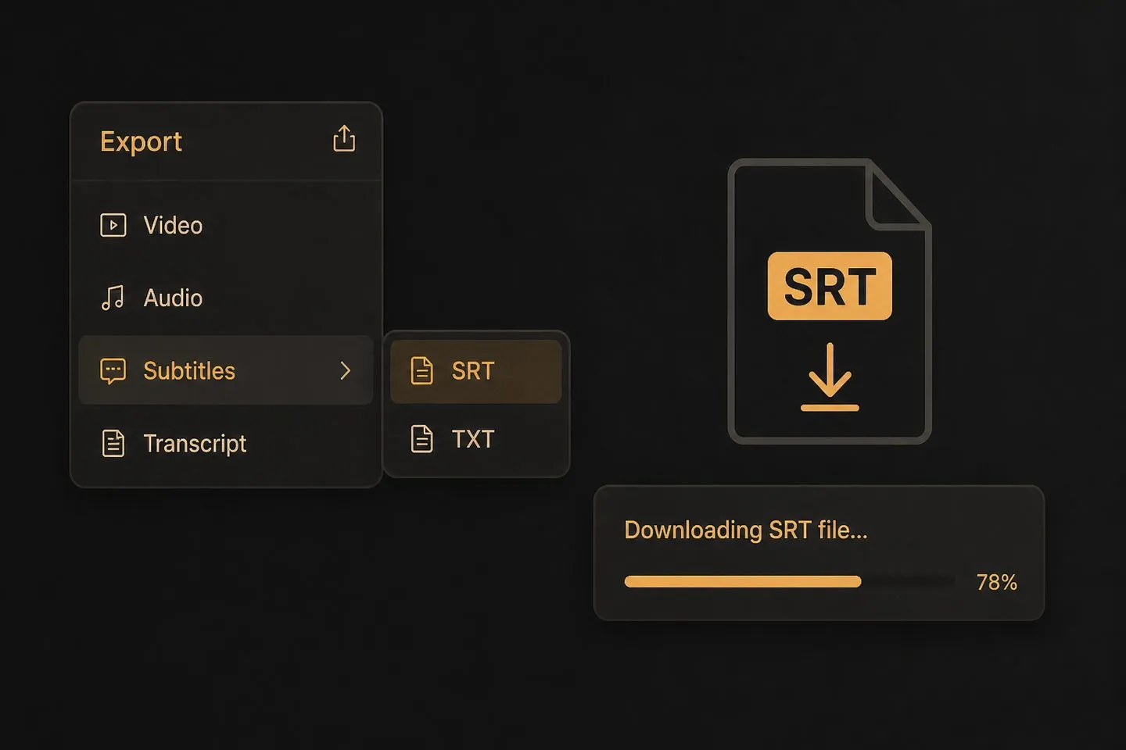The height and width of the screenshot is (750, 1126).
Task: Expand the Subtitles submenu chevron
Action: [346, 370]
